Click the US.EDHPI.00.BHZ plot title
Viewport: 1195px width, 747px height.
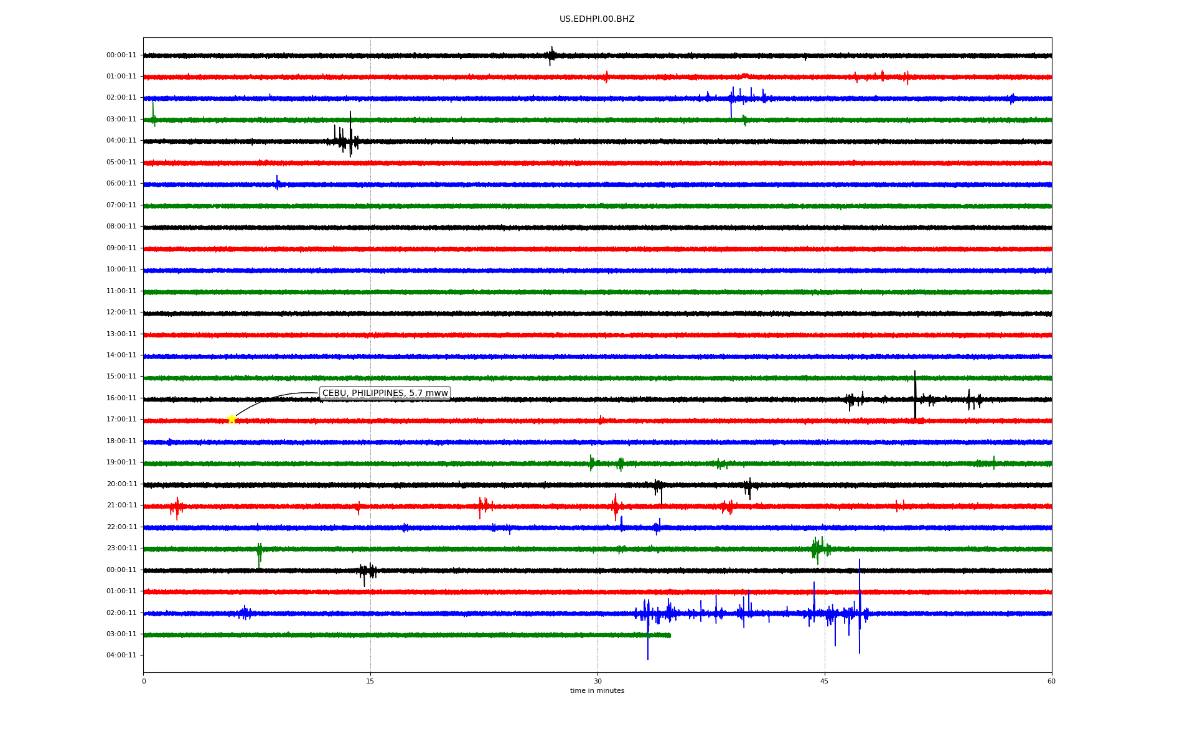coord(596,19)
